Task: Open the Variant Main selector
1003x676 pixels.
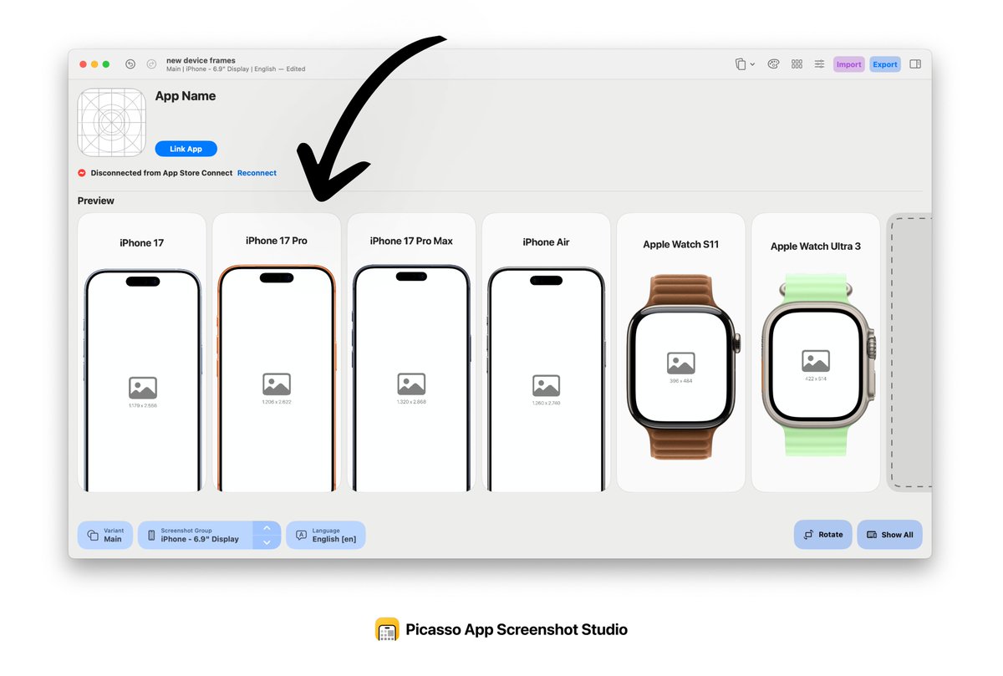Action: click(x=105, y=535)
